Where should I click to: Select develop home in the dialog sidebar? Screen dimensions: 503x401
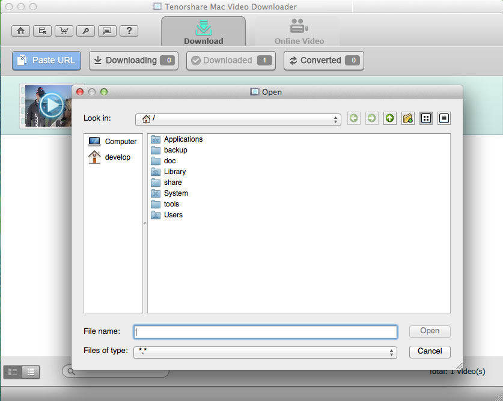coord(110,157)
